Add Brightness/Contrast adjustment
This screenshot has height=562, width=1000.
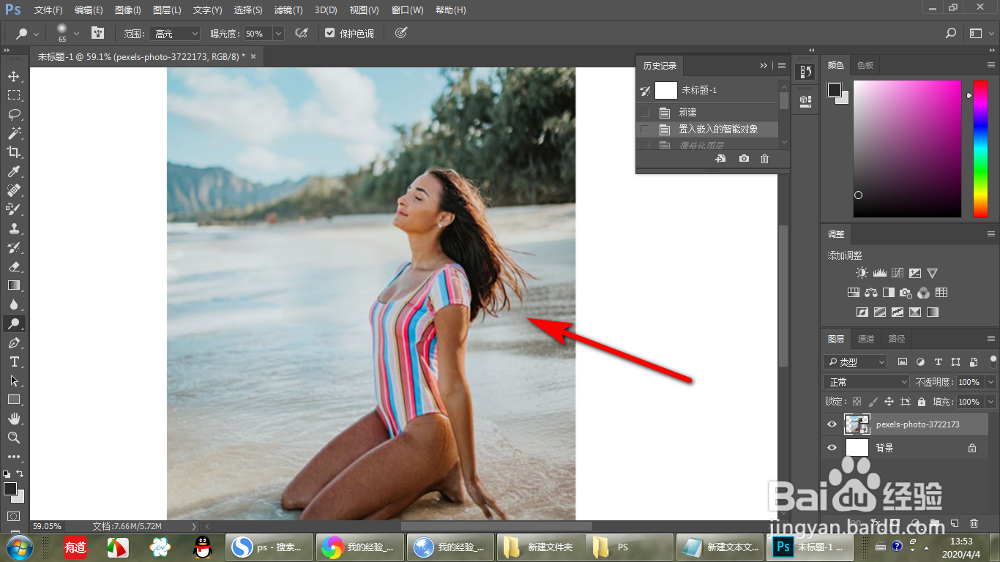tap(862, 273)
